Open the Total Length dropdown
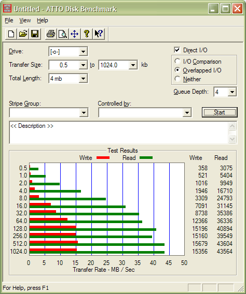The width and height of the screenshot is (246, 294). 83,79
